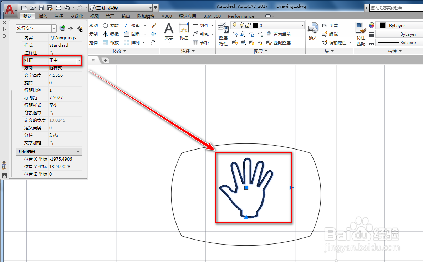
Task: Open the 多行文字 object type dropdown
Action: (54, 28)
